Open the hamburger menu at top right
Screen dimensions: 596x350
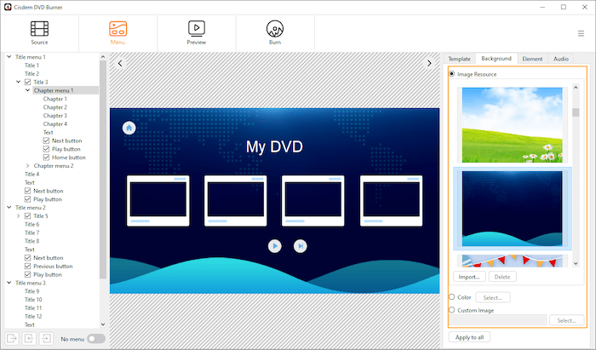pos(581,33)
